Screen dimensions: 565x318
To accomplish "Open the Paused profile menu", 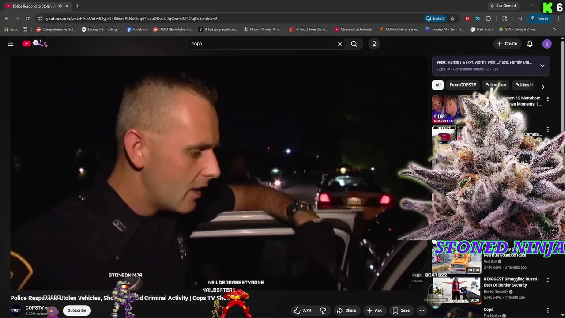I will (539, 19).
